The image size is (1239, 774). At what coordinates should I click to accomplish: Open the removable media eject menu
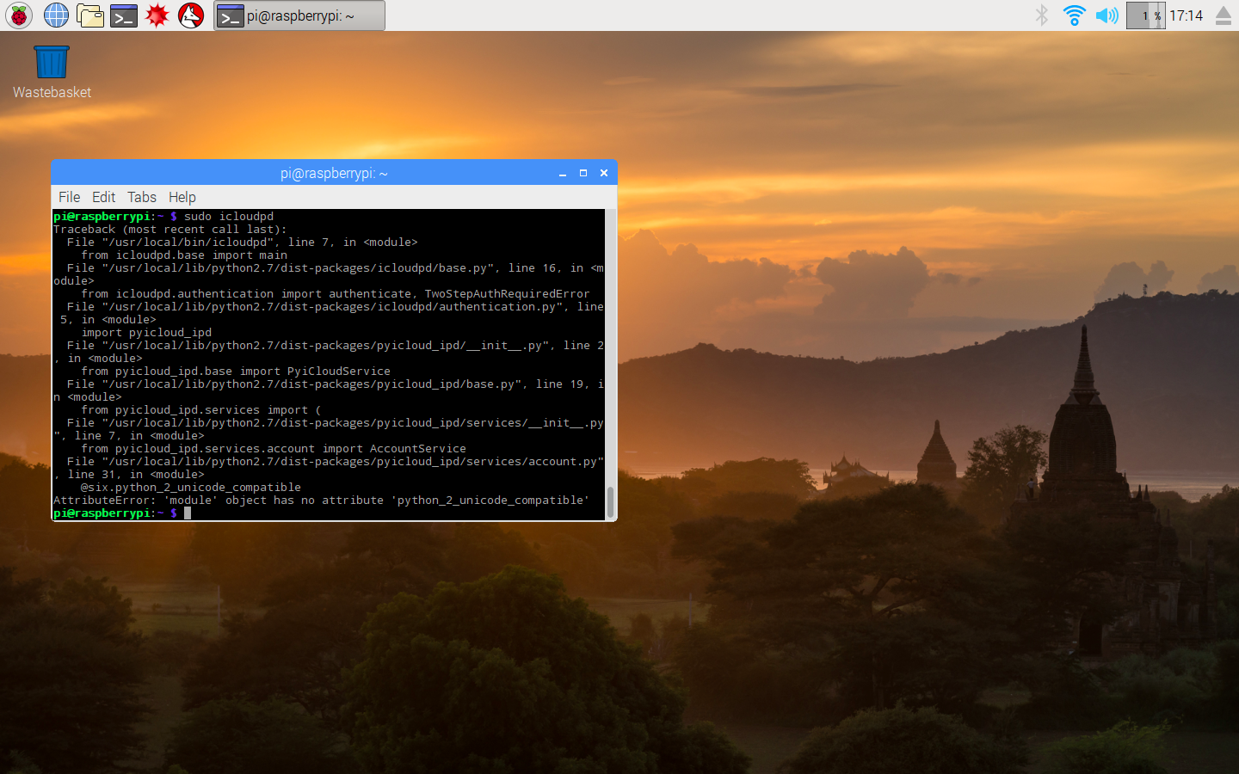click(x=1224, y=15)
